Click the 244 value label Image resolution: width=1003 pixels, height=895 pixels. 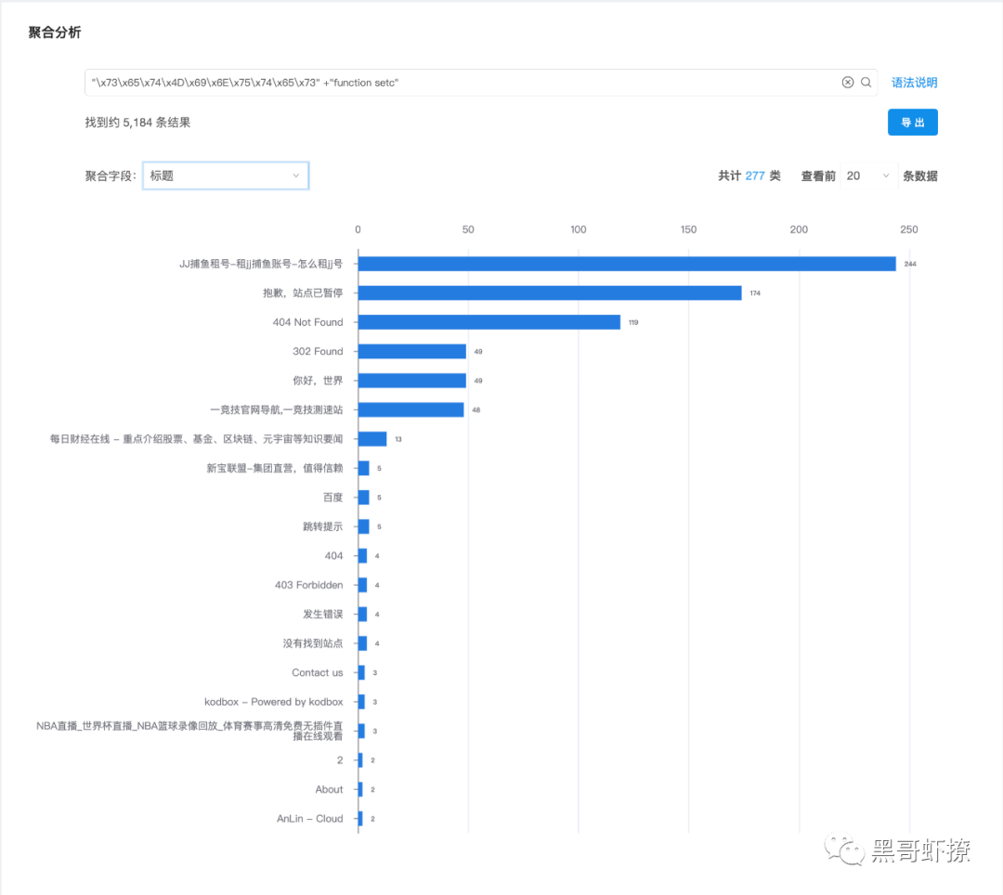909,264
